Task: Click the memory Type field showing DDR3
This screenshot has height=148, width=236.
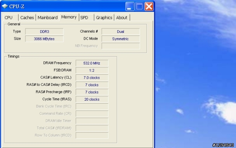Action: pos(44,31)
